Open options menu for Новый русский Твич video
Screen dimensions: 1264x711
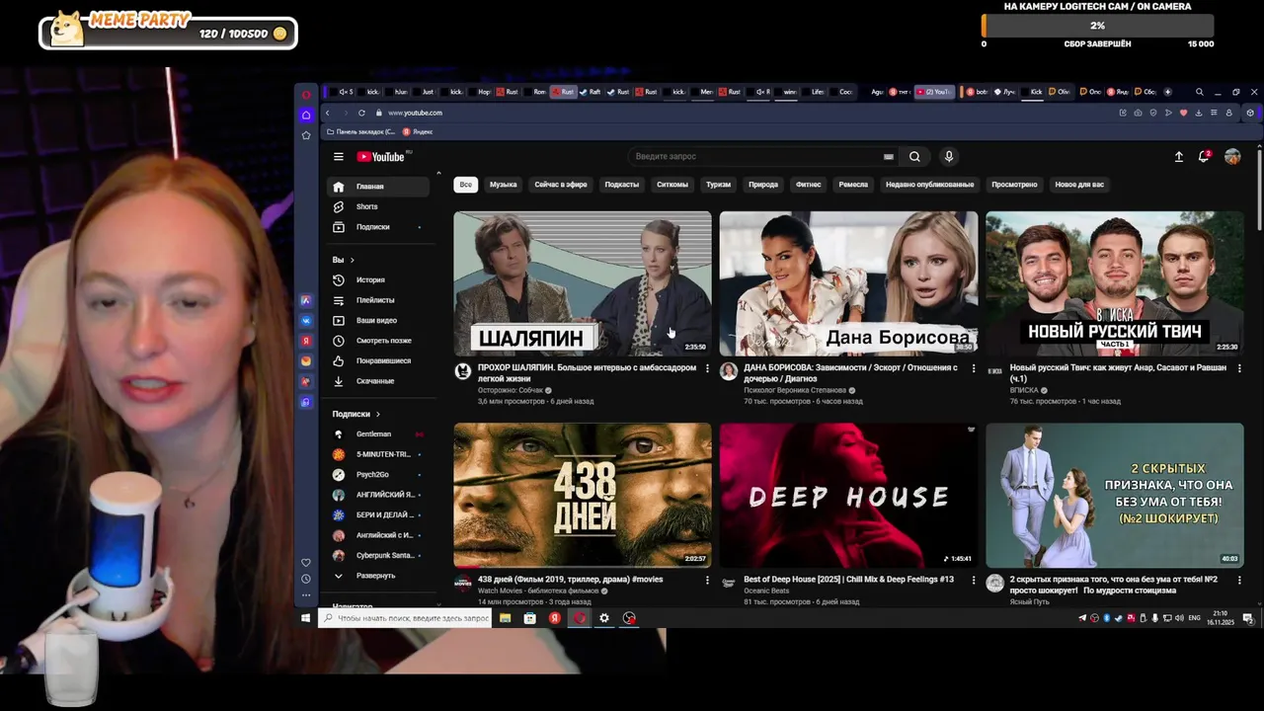pos(1239,368)
